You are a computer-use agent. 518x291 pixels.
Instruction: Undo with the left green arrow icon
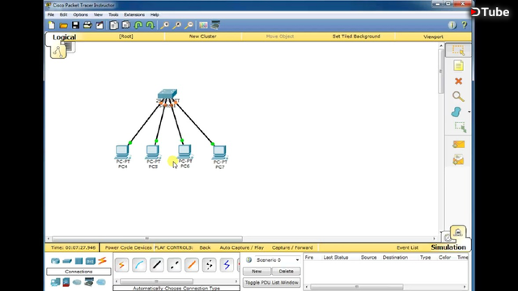coord(138,25)
